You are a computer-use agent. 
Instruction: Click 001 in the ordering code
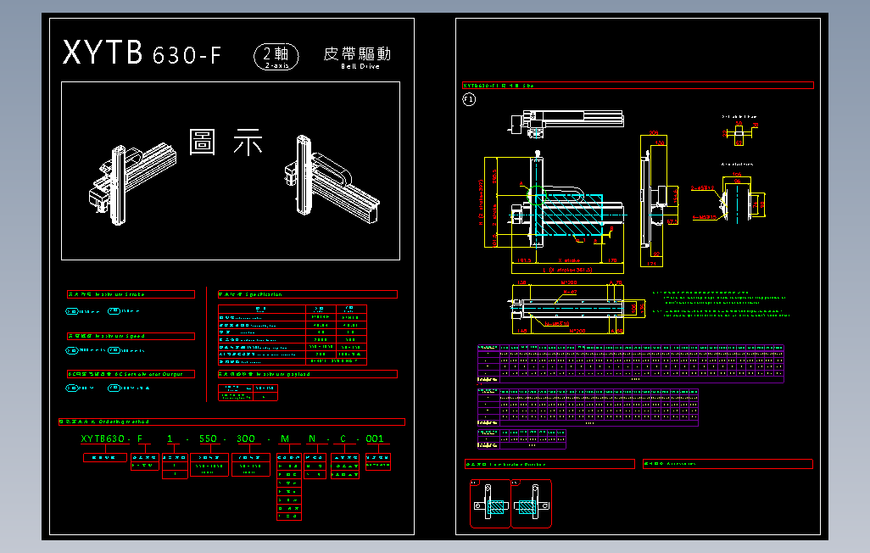coord(375,438)
